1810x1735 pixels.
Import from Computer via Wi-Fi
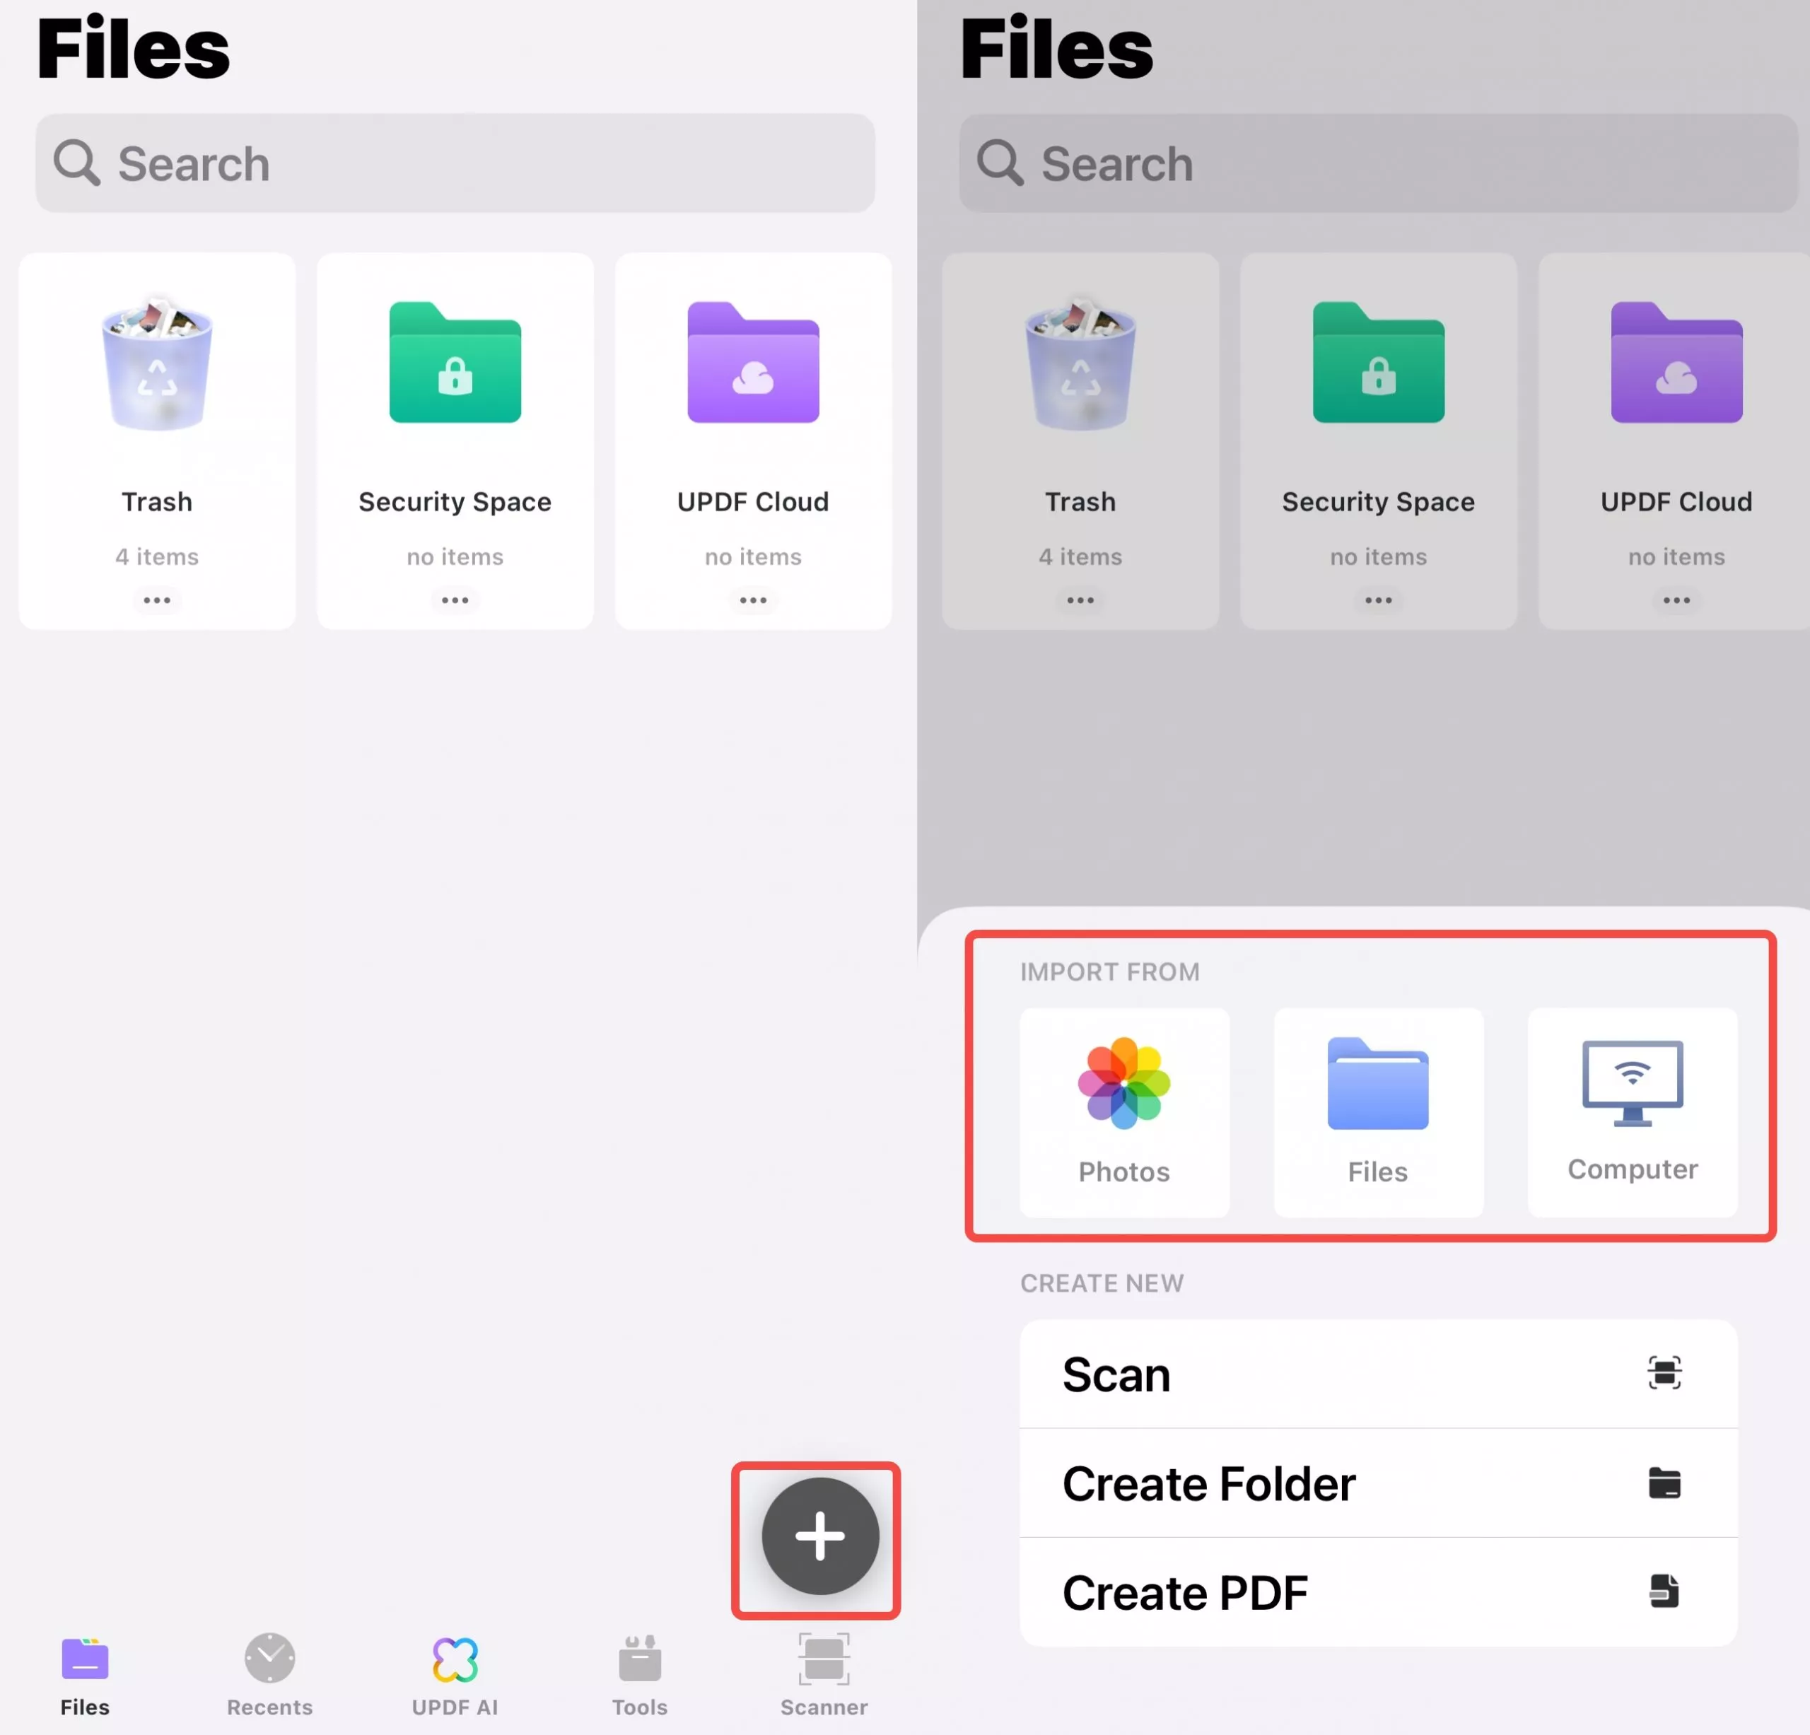(1632, 1111)
